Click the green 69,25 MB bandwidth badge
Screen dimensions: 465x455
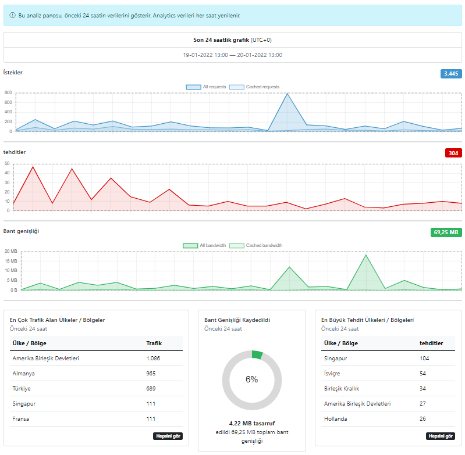446,232
